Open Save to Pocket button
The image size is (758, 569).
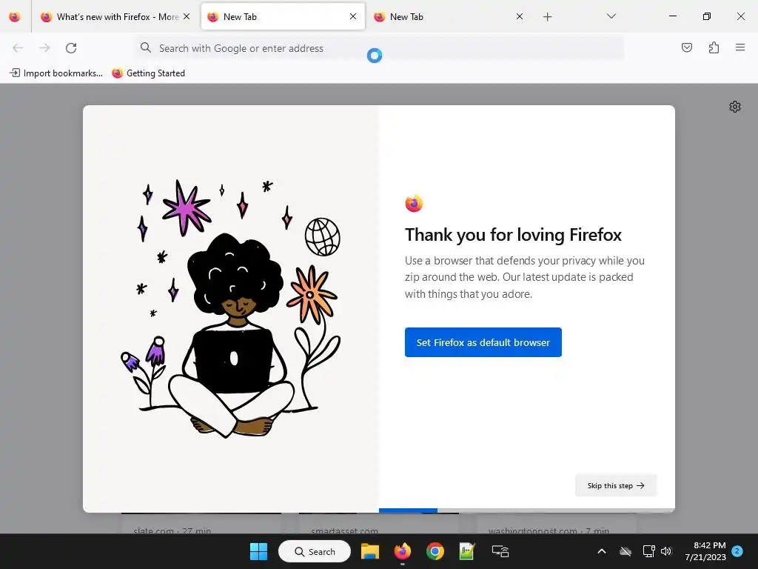pos(686,47)
